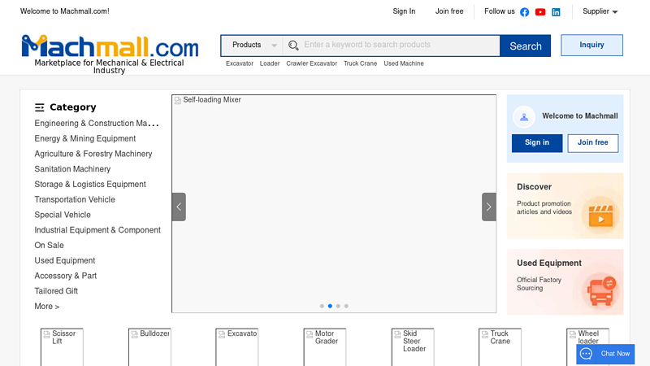650x366 pixels.
Task: Open Tailored Gift category
Action: click(56, 291)
